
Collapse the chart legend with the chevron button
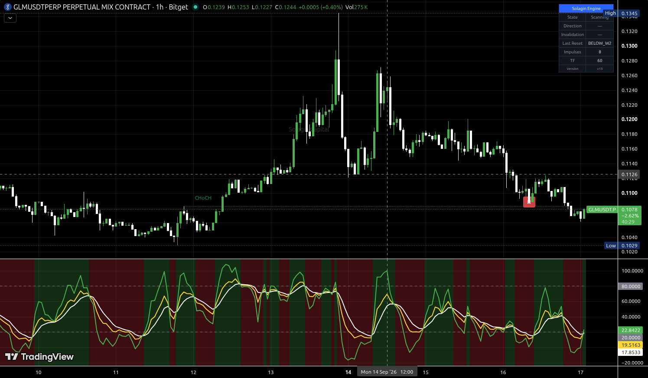pos(10,18)
